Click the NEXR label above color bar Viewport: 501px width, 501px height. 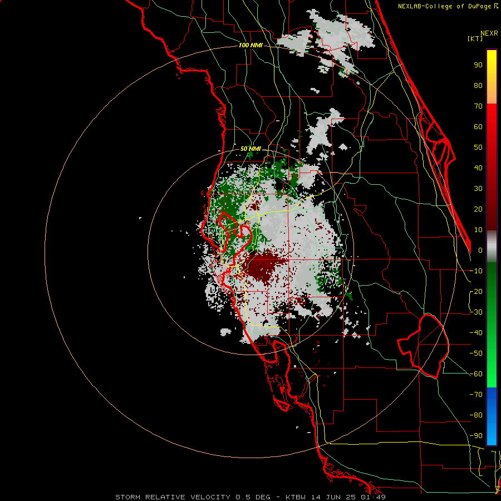(x=489, y=33)
